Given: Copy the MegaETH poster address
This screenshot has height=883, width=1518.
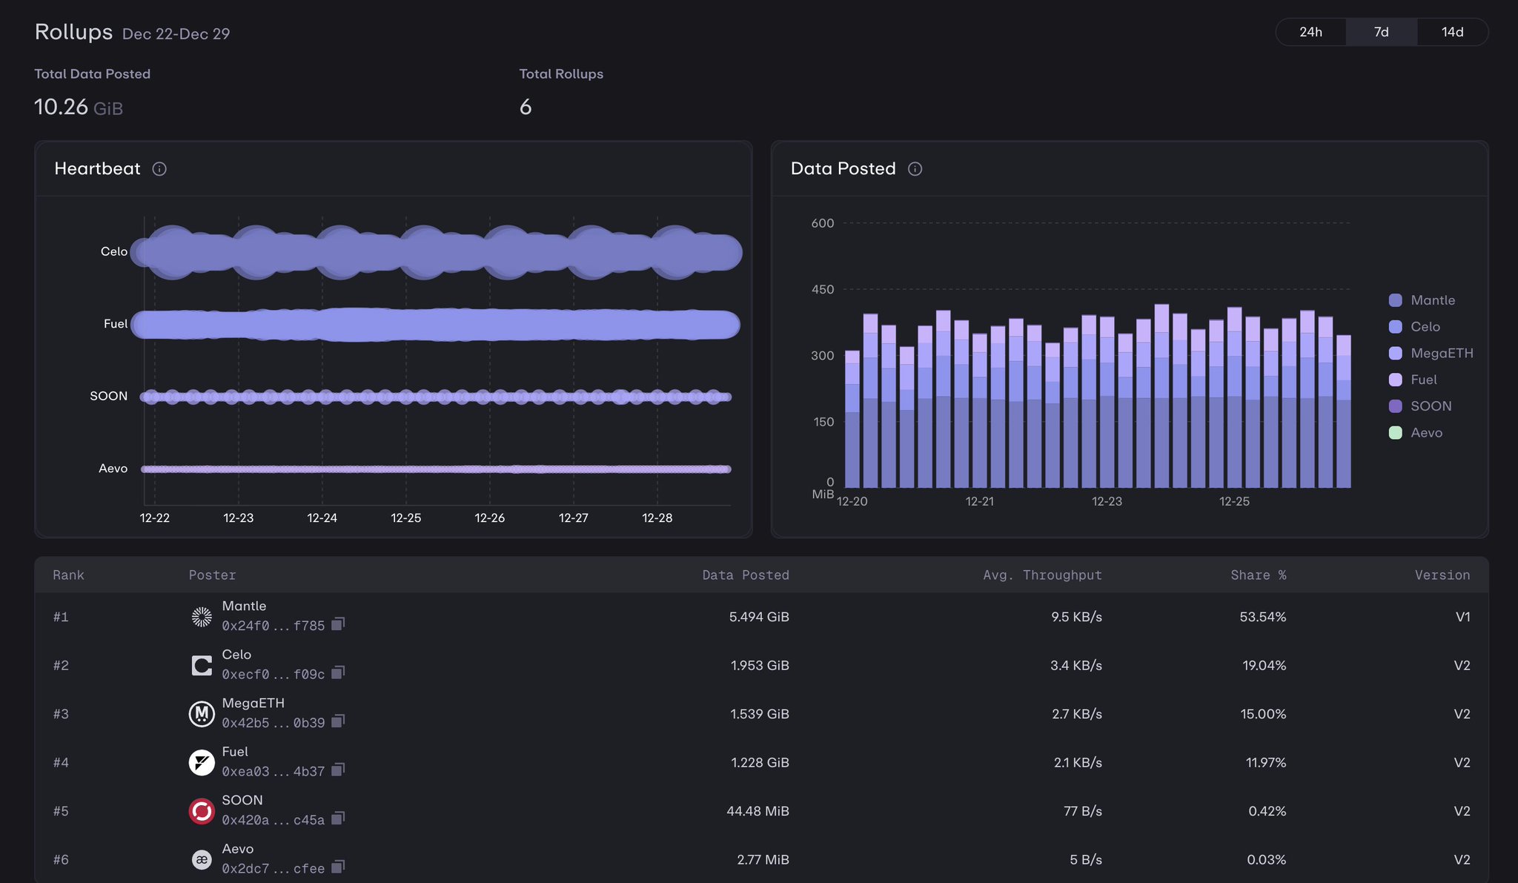Looking at the screenshot, I should 338,721.
